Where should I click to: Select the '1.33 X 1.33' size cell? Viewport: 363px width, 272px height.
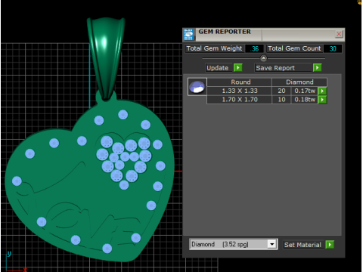[x=240, y=91]
